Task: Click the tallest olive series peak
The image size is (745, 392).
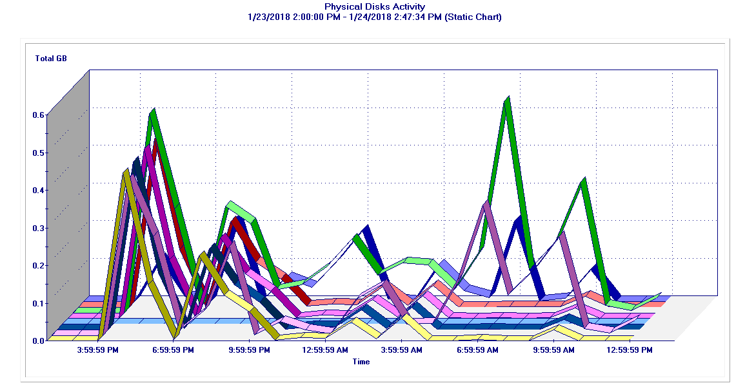Action: point(127,173)
